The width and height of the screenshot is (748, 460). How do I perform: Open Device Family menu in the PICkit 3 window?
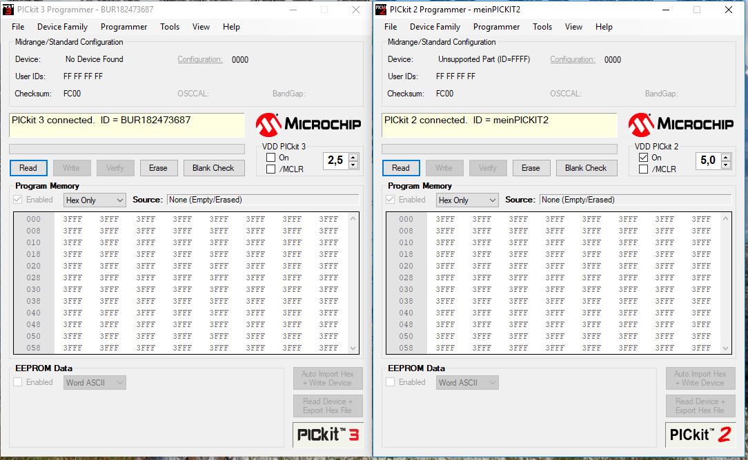tap(63, 27)
